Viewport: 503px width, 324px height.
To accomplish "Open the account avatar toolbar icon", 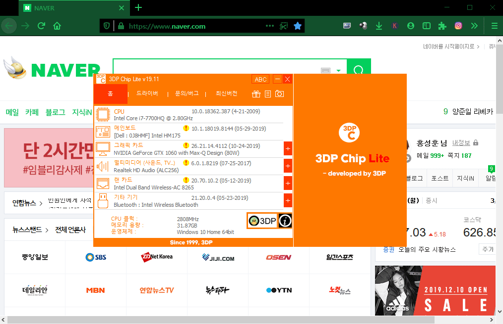I will 411,26.
